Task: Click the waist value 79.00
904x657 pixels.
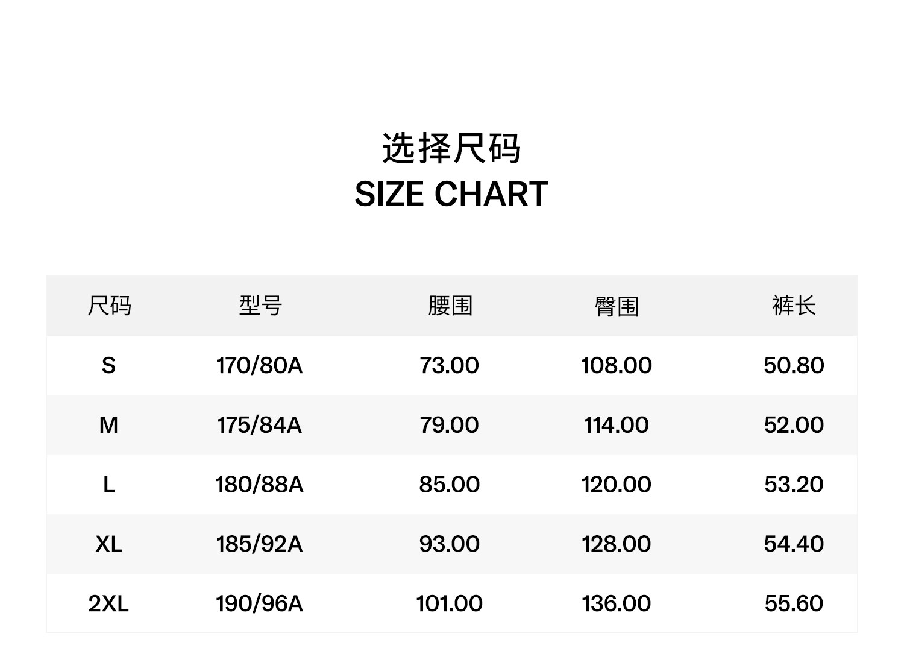Action: click(x=450, y=425)
